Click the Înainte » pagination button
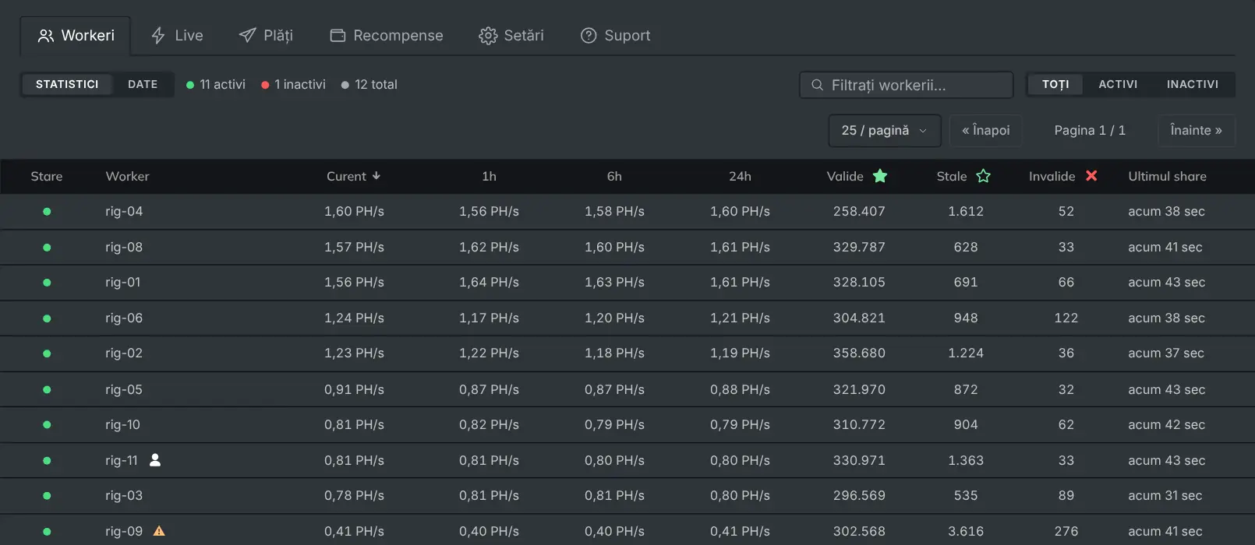 coord(1197,131)
